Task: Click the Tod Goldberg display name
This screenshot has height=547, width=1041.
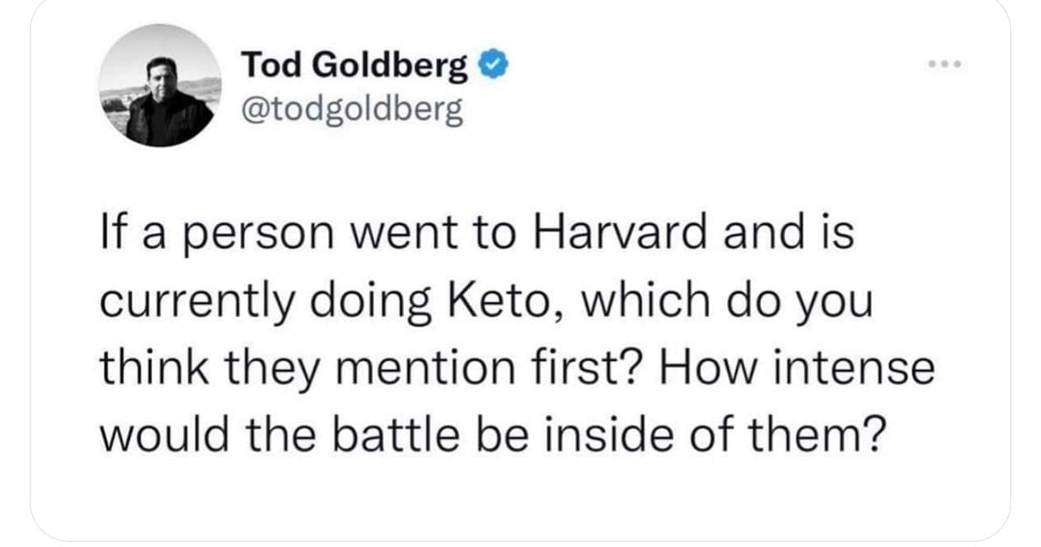Action: click(354, 67)
